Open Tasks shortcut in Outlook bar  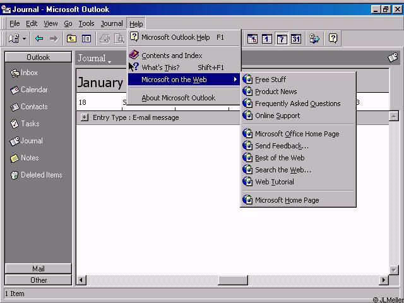coord(25,124)
